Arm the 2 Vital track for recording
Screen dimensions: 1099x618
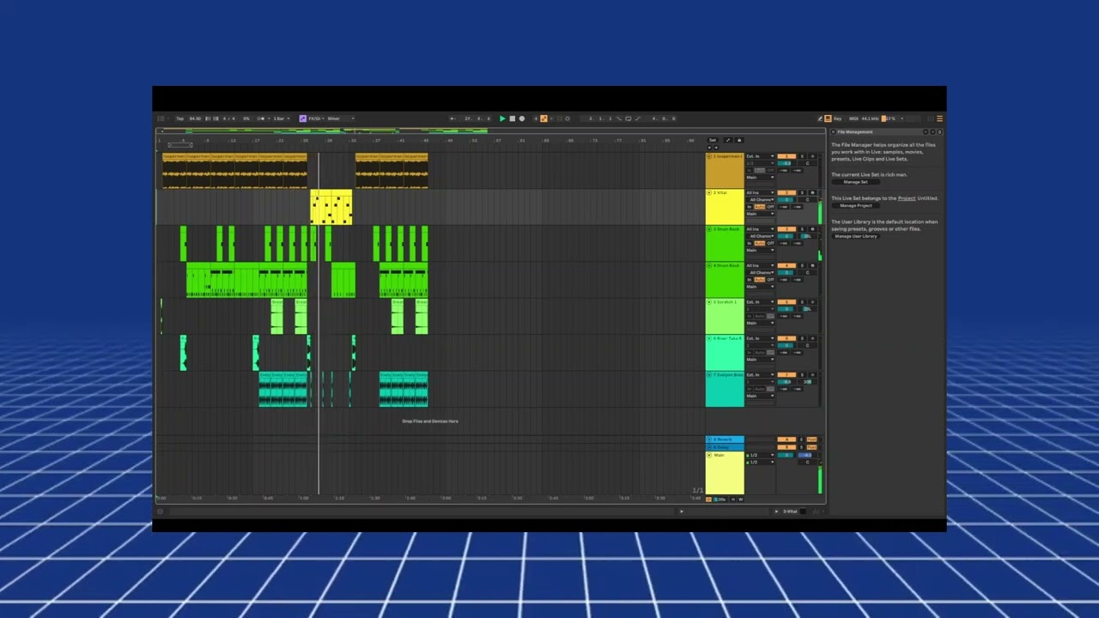(812, 192)
